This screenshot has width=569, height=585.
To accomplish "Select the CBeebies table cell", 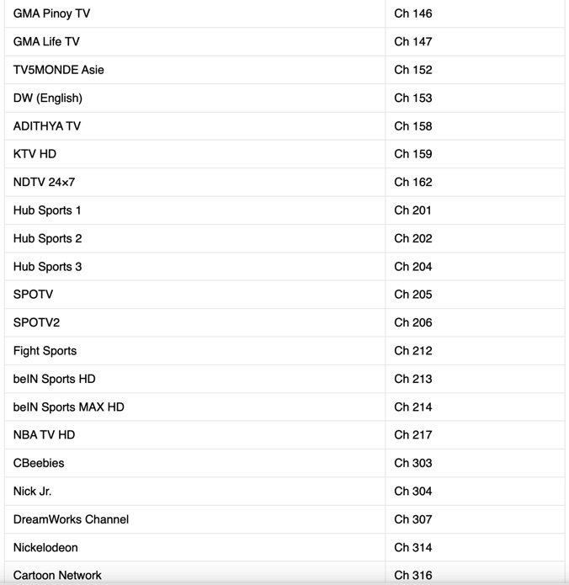I will tap(194, 463).
